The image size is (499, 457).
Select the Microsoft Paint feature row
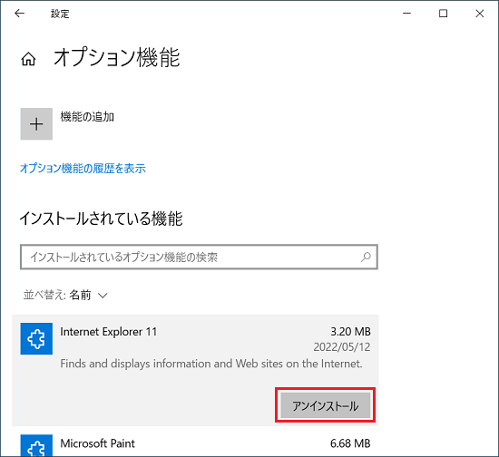[195, 445]
